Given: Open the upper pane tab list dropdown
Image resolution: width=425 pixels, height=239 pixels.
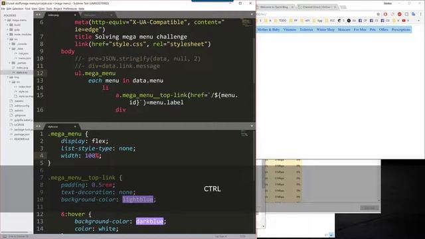Looking at the screenshot, I should (252, 15).
